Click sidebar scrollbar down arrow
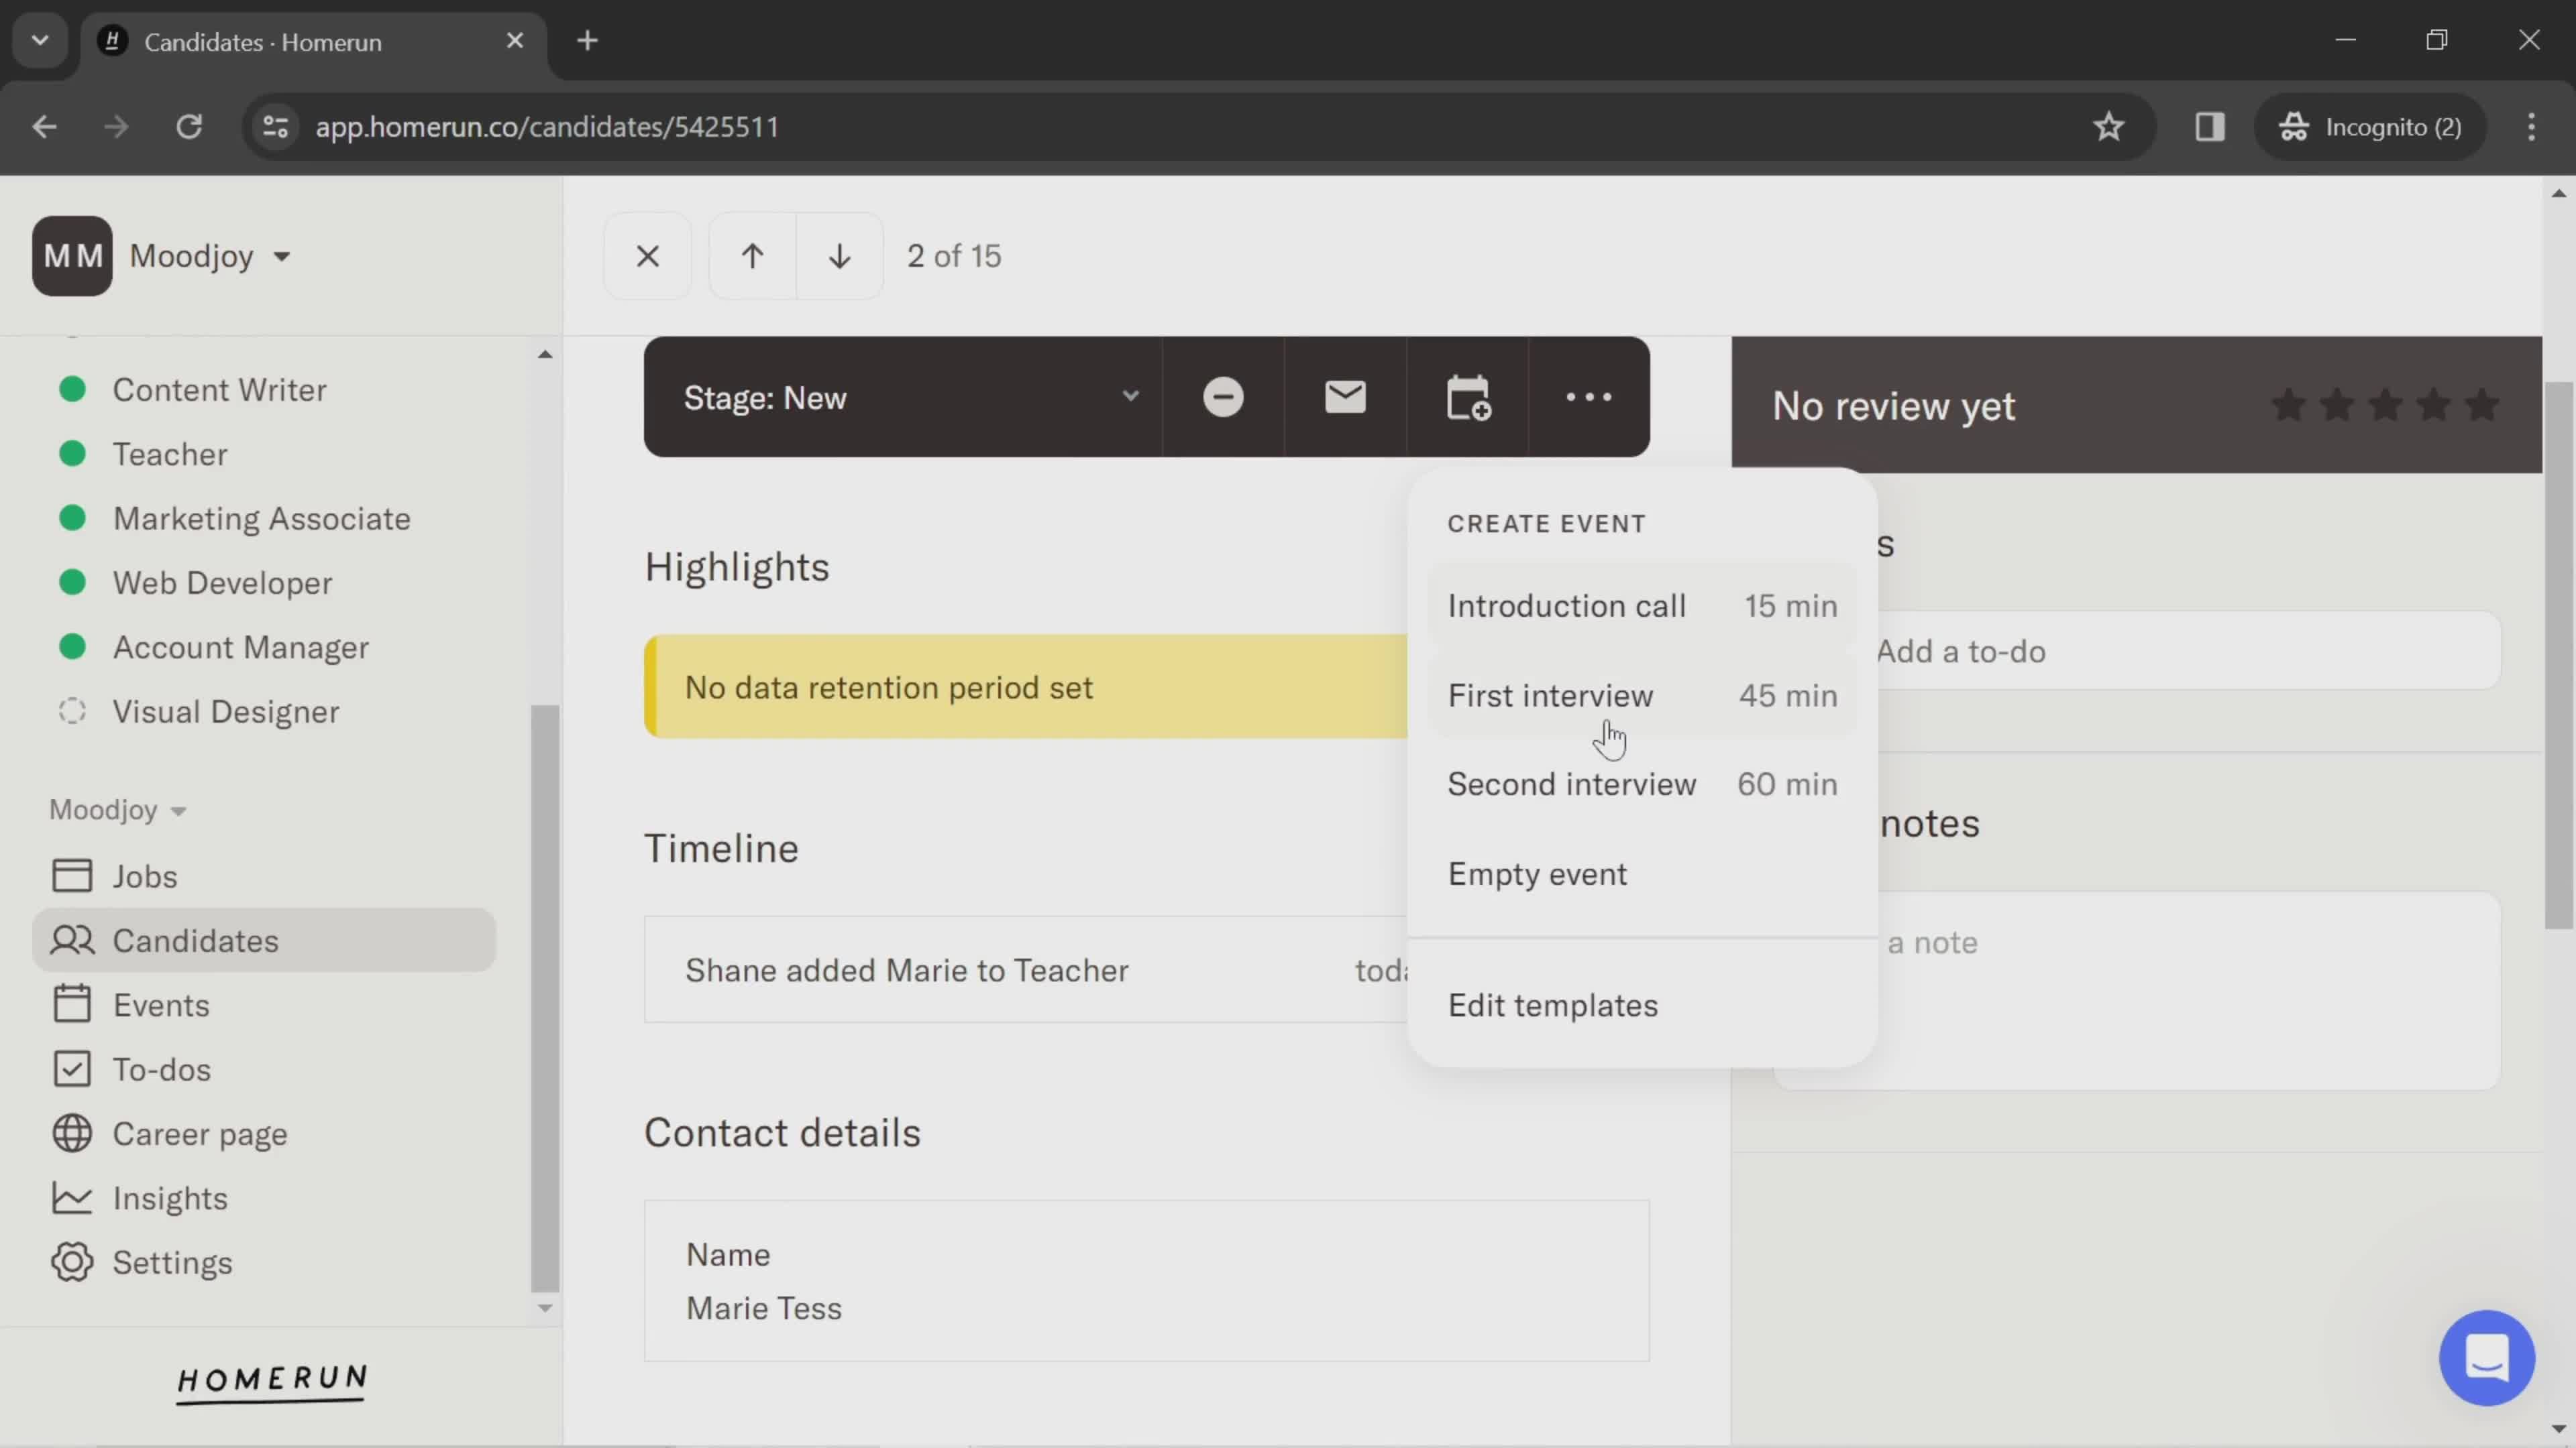Screen dimensions: 2576x1448 tap(545, 1308)
